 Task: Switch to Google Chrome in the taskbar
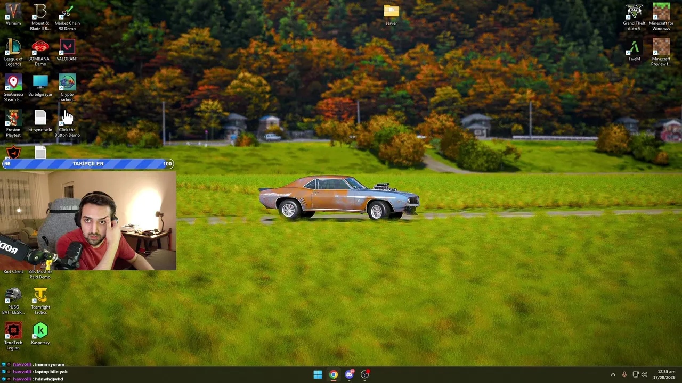[334, 374]
